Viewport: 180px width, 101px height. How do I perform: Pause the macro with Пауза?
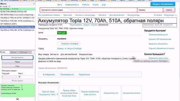point(17,62)
